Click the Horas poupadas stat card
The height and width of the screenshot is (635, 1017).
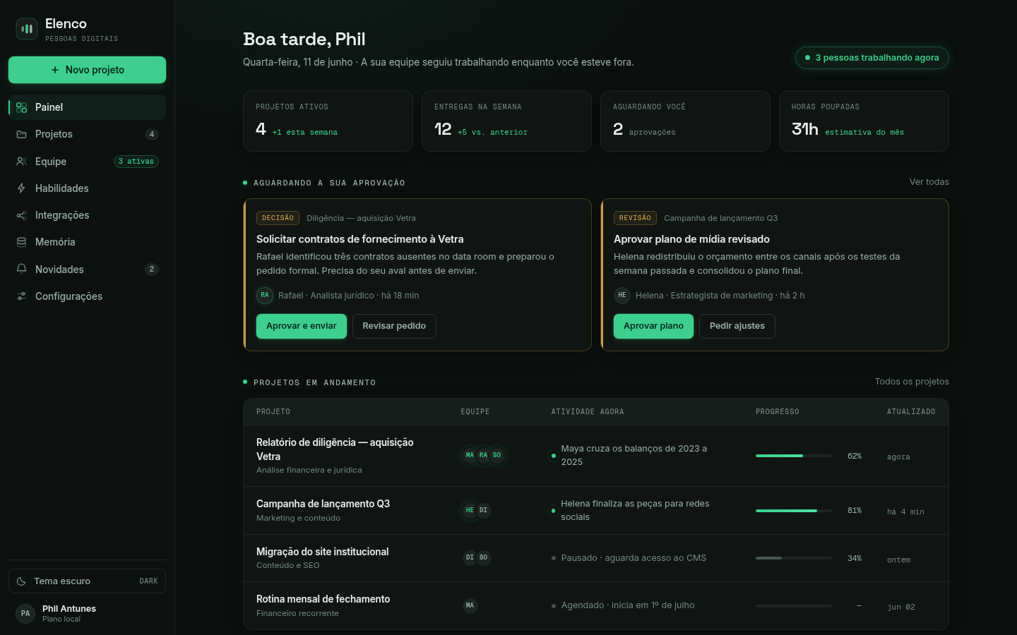(864, 121)
